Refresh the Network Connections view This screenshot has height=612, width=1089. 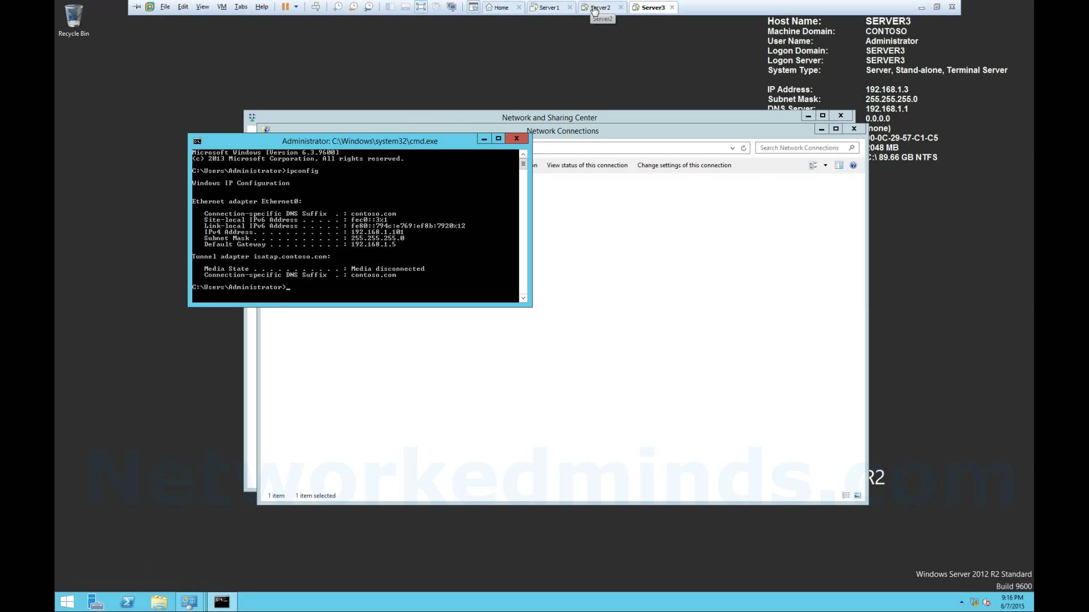744,148
